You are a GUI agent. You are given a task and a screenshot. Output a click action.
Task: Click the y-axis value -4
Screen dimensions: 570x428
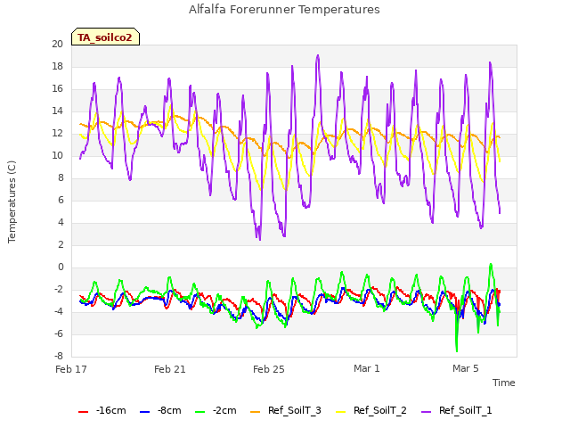pyautogui.click(x=59, y=312)
